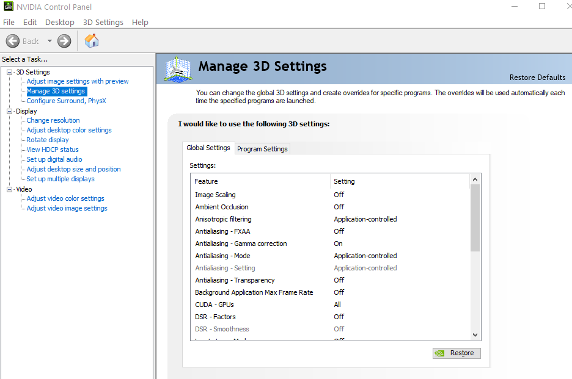572x379 pixels.
Task: Click the Forward arrow icon
Action: pyautogui.click(x=64, y=41)
